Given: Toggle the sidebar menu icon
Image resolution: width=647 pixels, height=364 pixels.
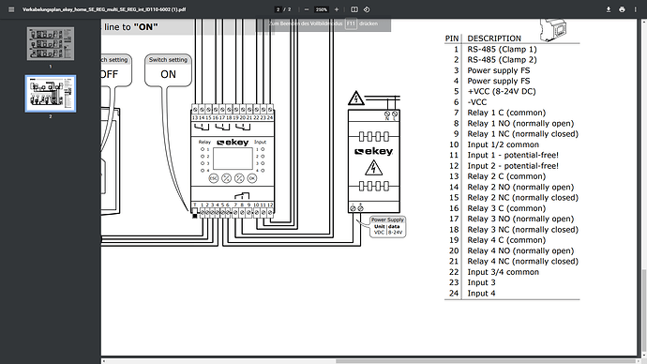Looking at the screenshot, I should (11, 9).
